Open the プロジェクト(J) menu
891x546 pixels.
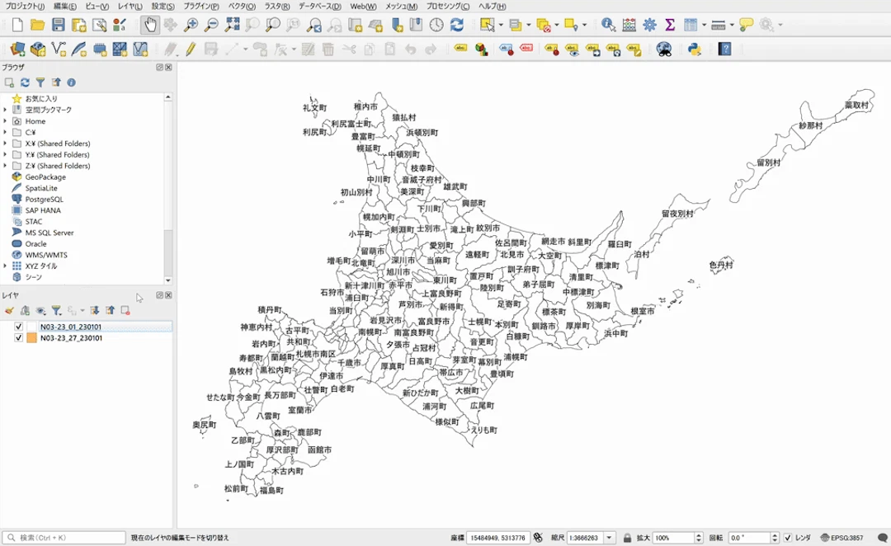[x=25, y=7]
